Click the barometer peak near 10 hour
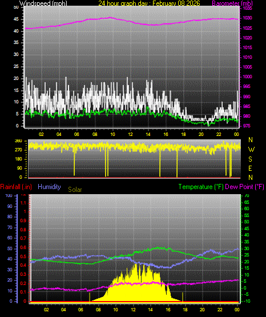Screen dimensions: 266x317 (x=110, y=18)
